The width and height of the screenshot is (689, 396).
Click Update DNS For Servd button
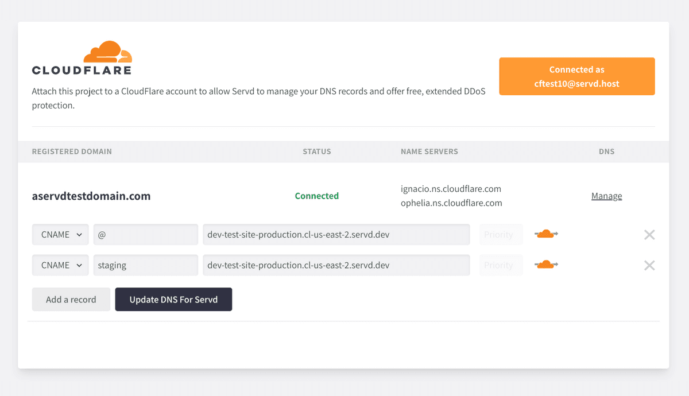(x=173, y=300)
